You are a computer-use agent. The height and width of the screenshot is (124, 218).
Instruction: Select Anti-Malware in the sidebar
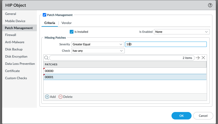[x=15, y=42]
